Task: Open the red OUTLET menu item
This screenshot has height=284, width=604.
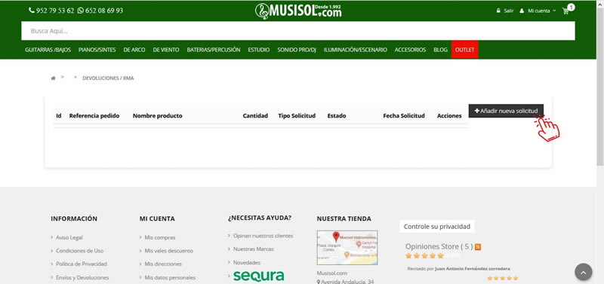Action: 464,50
